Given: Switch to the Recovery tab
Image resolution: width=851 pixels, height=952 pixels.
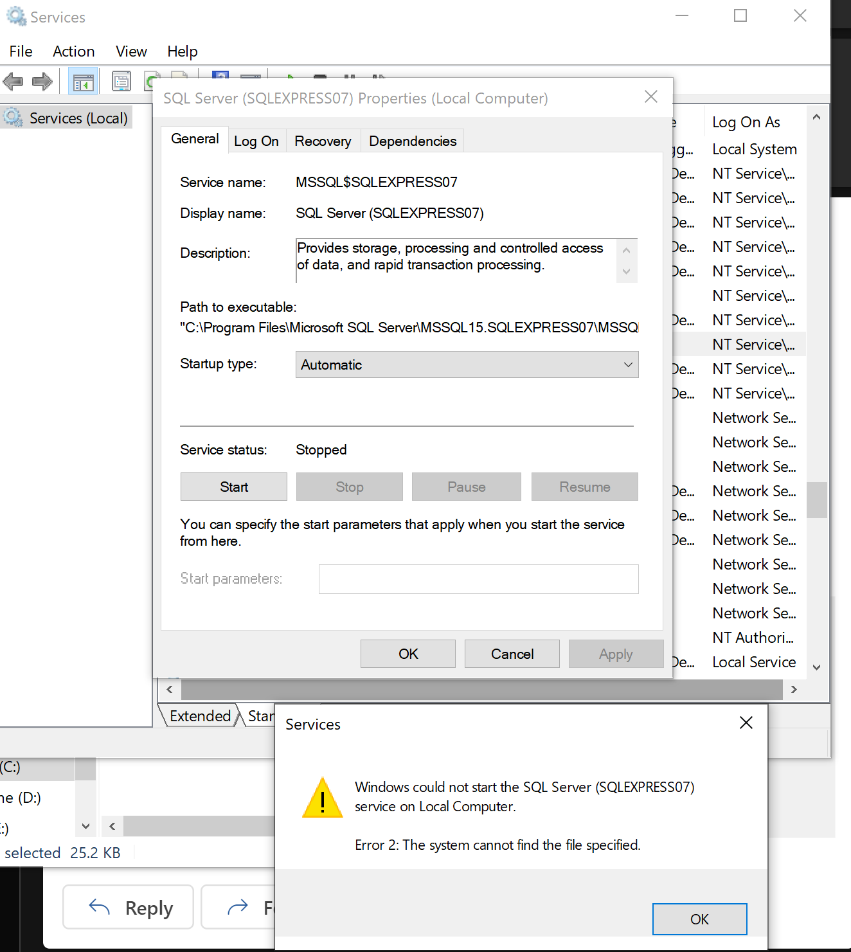Looking at the screenshot, I should [323, 141].
